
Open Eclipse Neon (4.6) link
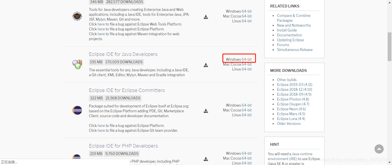click(x=291, y=109)
